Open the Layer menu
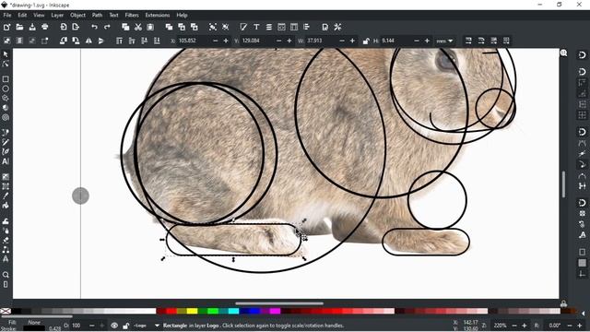The image size is (590, 332). click(x=57, y=15)
